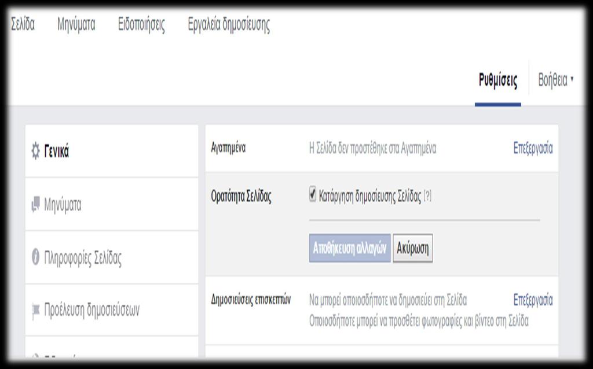Click the Δημοσιεύσεις επισκεπτών row label
Image resolution: width=593 pixels, height=369 pixels.
(251, 300)
